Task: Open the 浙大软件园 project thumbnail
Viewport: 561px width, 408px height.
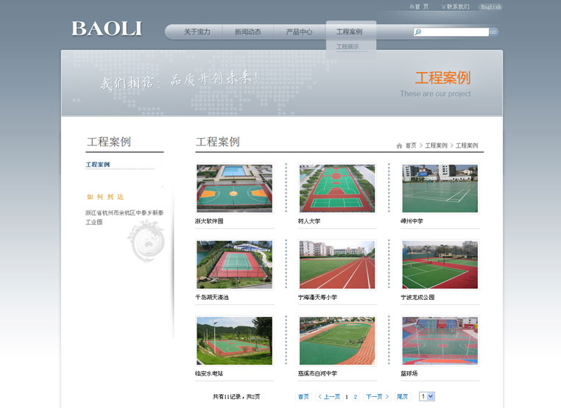Action: tap(234, 189)
